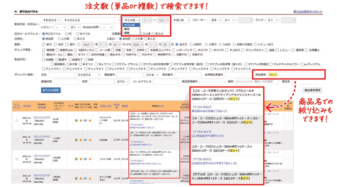The width and height of the screenshot is (337, 187).
Task: Choose 入力済 for 出荷日
Action: tap(59, 39)
